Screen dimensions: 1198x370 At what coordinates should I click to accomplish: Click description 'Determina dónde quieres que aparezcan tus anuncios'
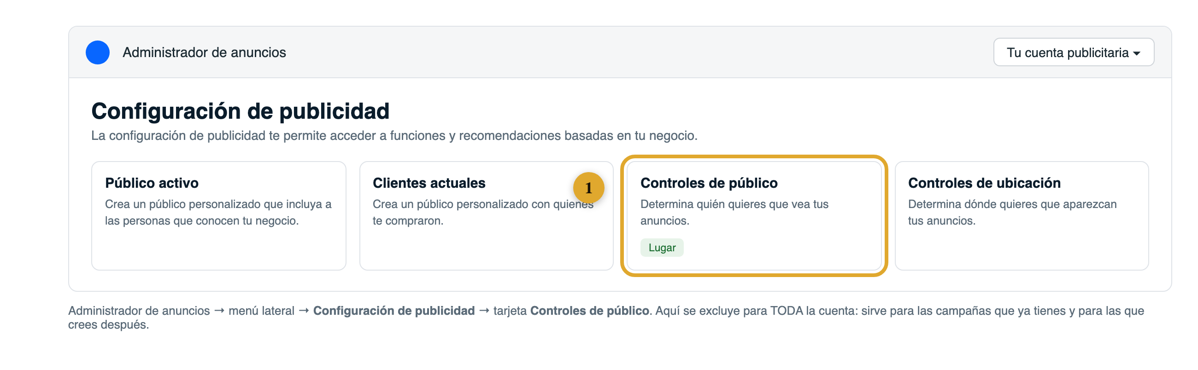click(x=1012, y=212)
